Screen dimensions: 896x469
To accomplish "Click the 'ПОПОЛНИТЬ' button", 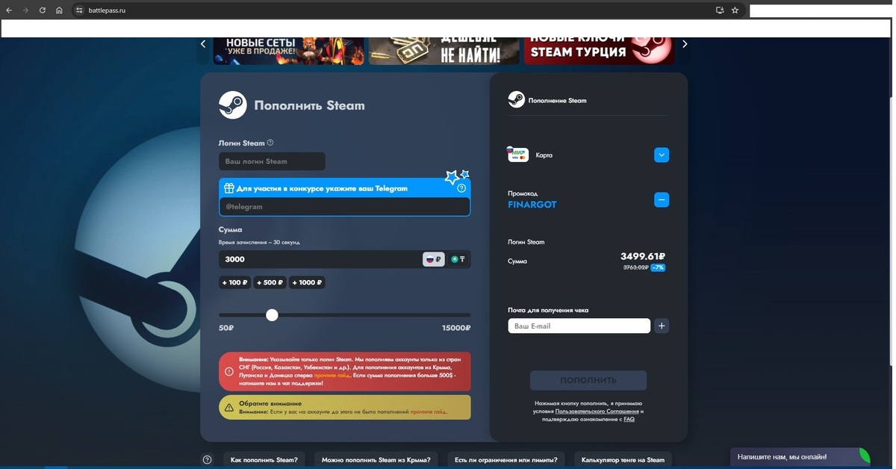I will [x=588, y=380].
